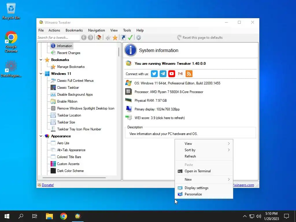This screenshot has width=296, height=222.
Task: Click Reset this page to defaults
Action: click(200, 38)
